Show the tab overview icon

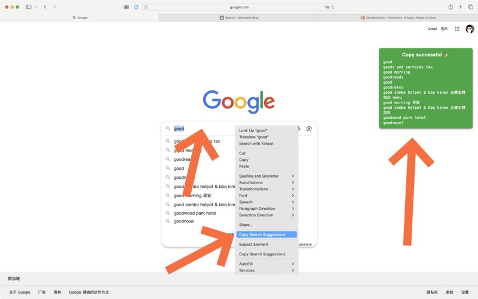470,7
